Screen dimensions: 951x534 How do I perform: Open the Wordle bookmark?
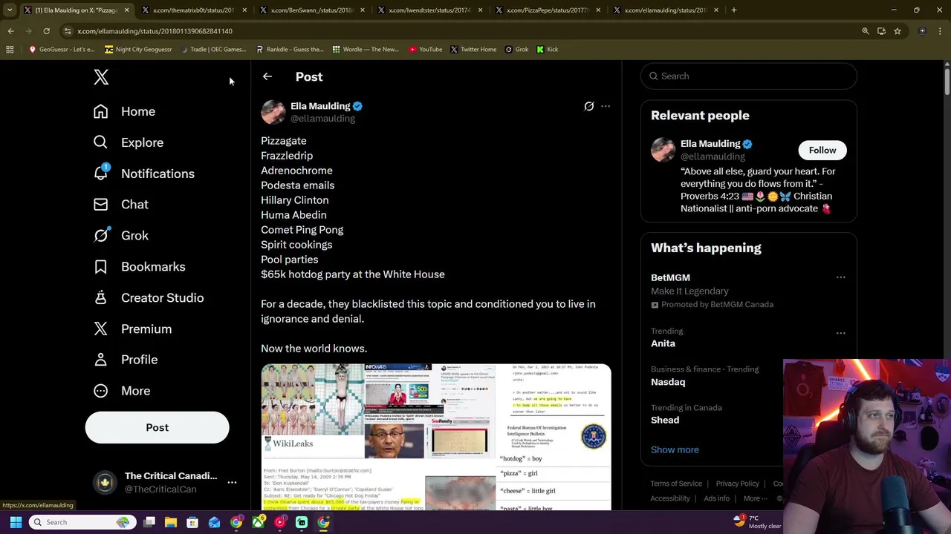tap(366, 50)
